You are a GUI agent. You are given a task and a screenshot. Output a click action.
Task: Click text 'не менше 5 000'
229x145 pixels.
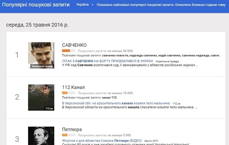point(119,135)
